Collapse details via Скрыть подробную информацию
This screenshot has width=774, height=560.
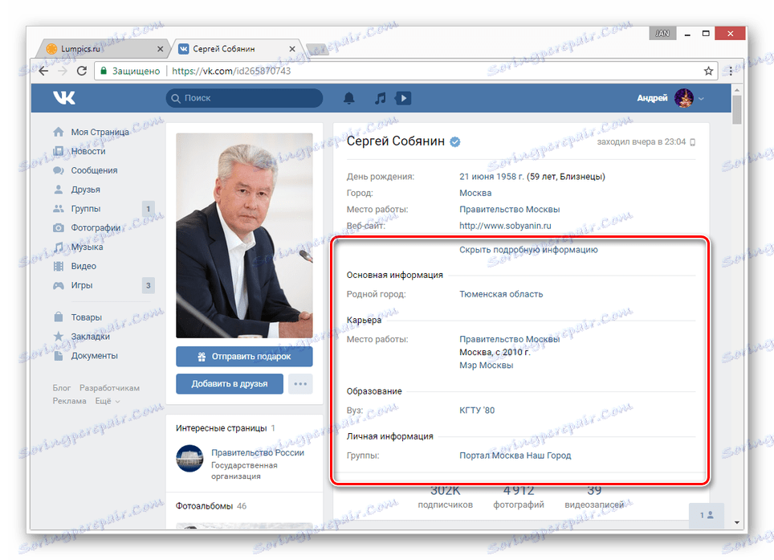528,250
